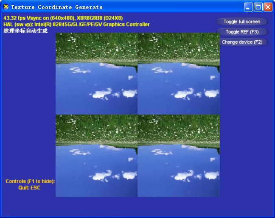275x218 pixels.
Task: Click the DirectX app icon in title bar
Action: coord(6,7)
